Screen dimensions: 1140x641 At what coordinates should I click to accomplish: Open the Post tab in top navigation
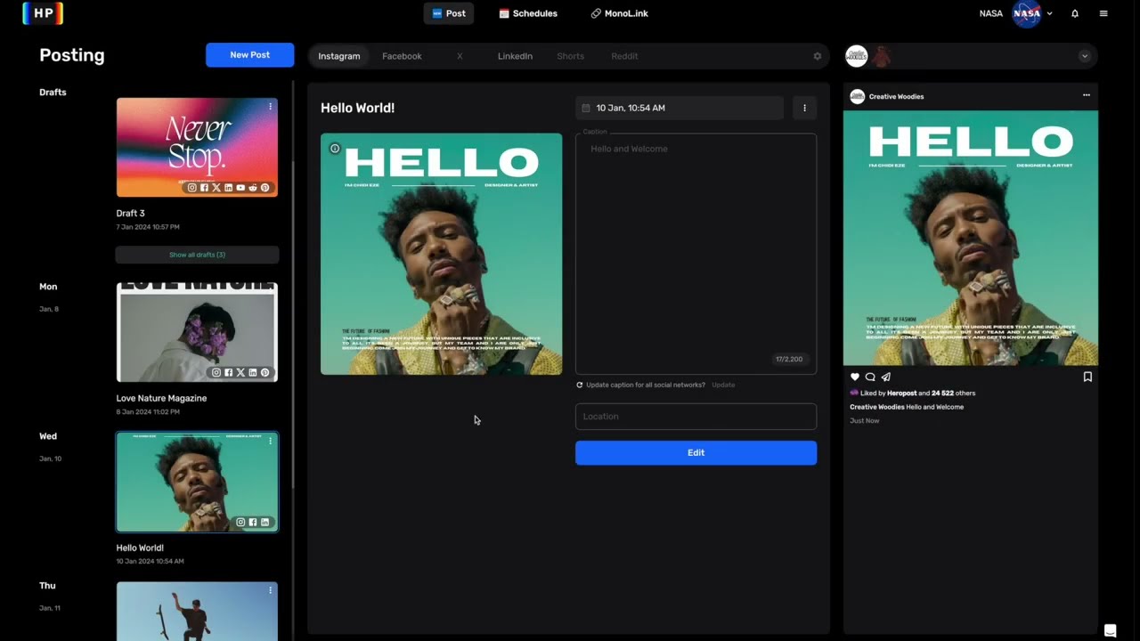pyautogui.click(x=449, y=13)
